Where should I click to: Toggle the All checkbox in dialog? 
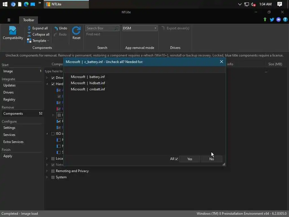[176, 159]
